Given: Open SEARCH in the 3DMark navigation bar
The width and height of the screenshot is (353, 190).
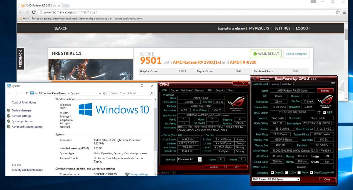Looking at the screenshot, I should pos(61,28).
